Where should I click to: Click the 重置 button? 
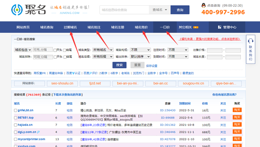click(x=137, y=65)
